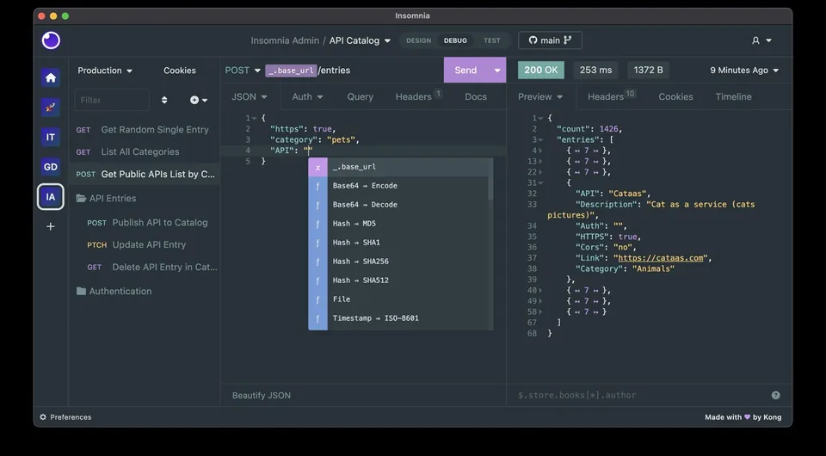Select Get Random Single Entry request
Image resolution: width=826 pixels, height=456 pixels.
(144, 130)
